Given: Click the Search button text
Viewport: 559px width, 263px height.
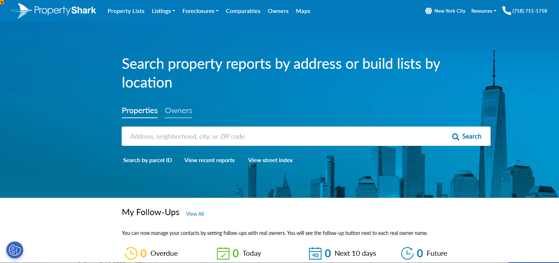Looking at the screenshot, I should 472,137.
